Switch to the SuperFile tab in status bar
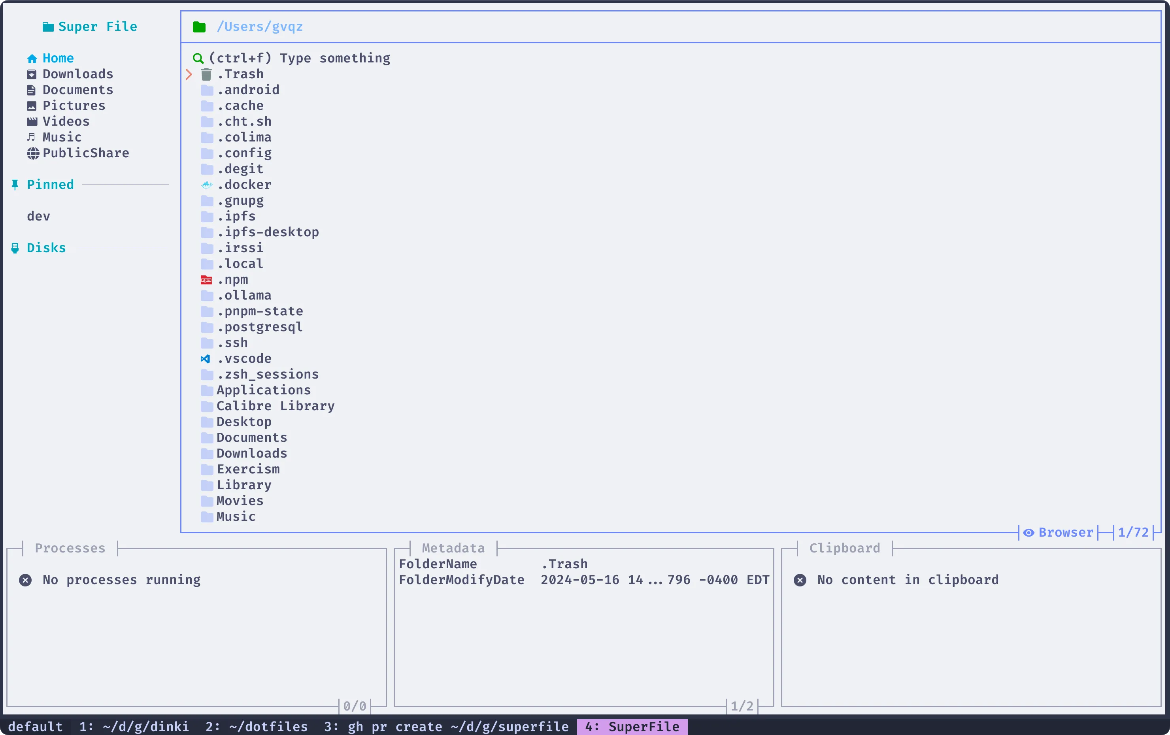Image resolution: width=1170 pixels, height=735 pixels. 632,727
